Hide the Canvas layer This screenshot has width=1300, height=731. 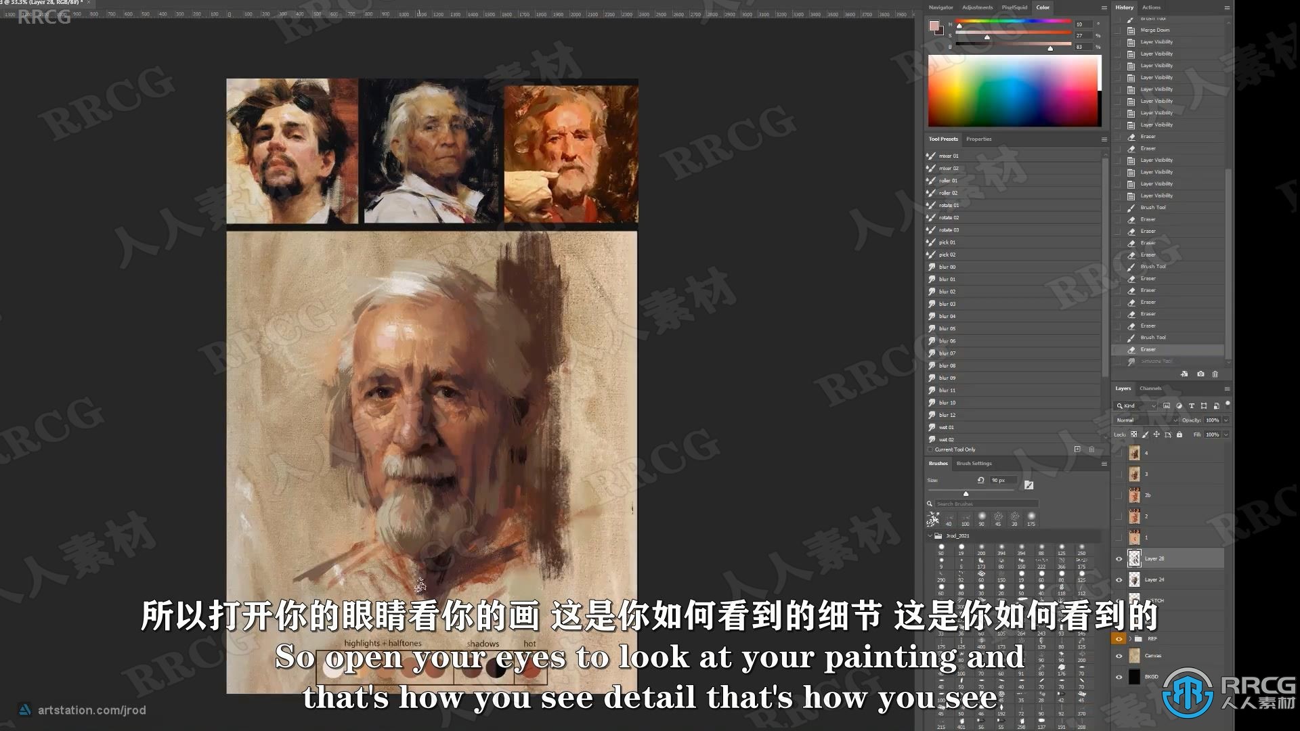click(1119, 655)
